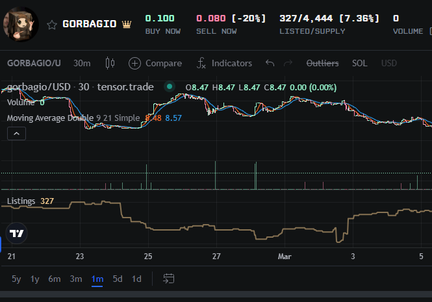The image size is (432, 302).
Task: Click the 0.080 Sell Now price
Action: [x=210, y=18]
